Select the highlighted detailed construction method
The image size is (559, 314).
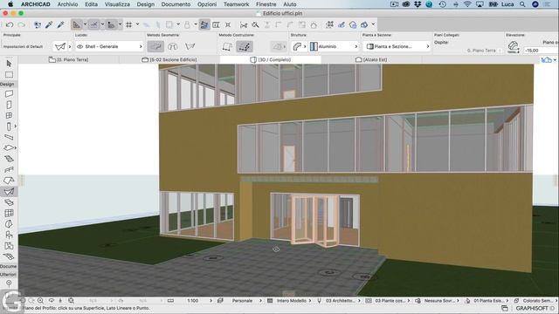click(245, 46)
